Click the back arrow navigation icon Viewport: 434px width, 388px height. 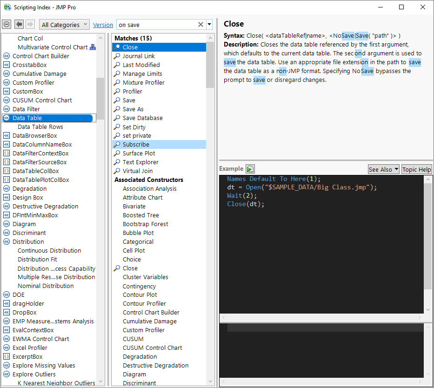pos(19,25)
